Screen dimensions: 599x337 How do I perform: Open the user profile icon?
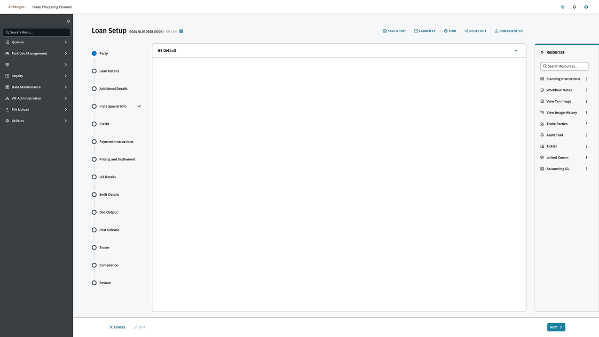[586, 7]
